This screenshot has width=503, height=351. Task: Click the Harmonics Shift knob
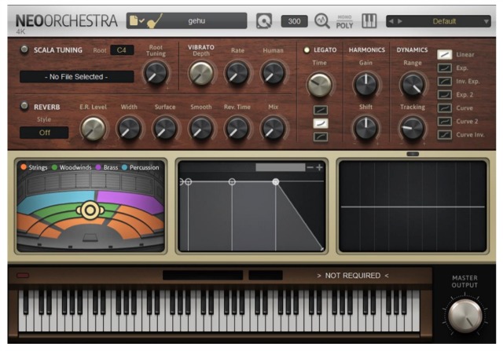point(365,128)
